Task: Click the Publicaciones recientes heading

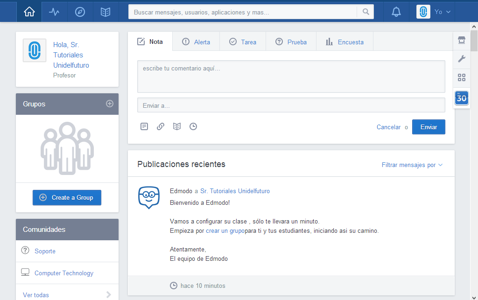Action: [x=182, y=164]
